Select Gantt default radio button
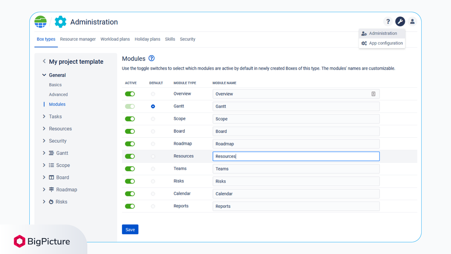Viewport: 451px width, 254px height. click(153, 106)
